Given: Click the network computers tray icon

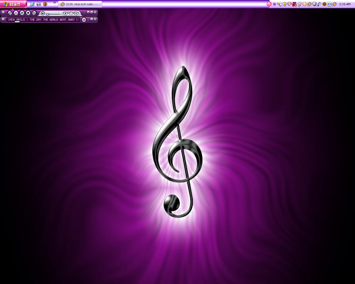Looking at the screenshot, I should click(280, 4).
